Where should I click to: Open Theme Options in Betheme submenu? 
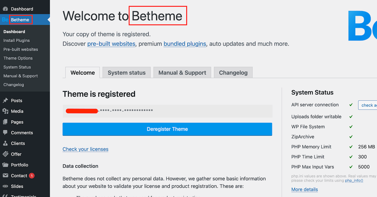pos(18,58)
